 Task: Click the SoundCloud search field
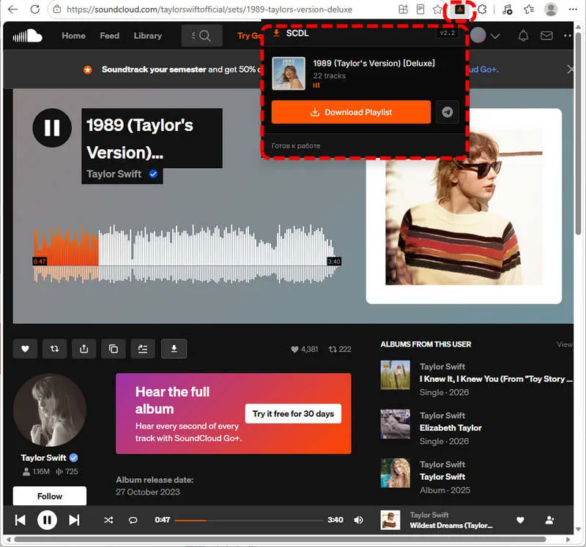point(202,36)
